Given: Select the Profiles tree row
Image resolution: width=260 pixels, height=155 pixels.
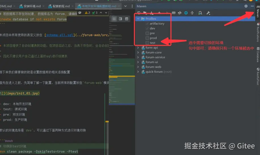Looking at the screenshot, I should (195, 19).
